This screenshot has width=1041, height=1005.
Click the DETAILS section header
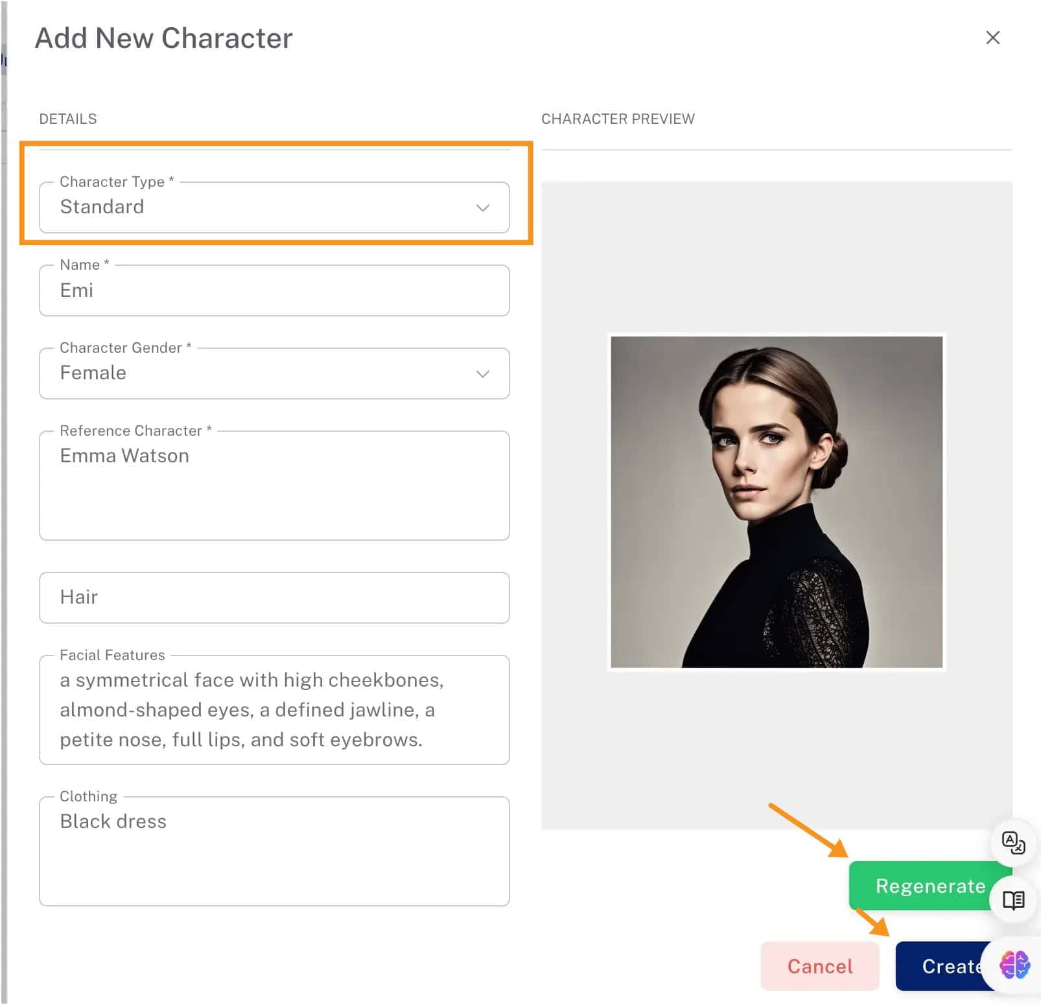tap(68, 119)
